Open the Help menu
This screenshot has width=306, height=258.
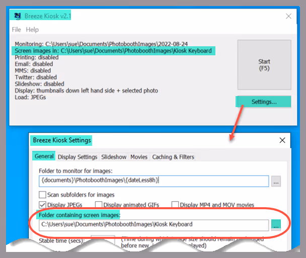tap(32, 30)
